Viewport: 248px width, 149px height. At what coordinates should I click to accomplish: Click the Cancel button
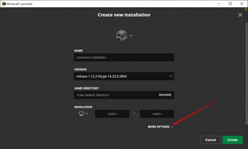pos(210,140)
